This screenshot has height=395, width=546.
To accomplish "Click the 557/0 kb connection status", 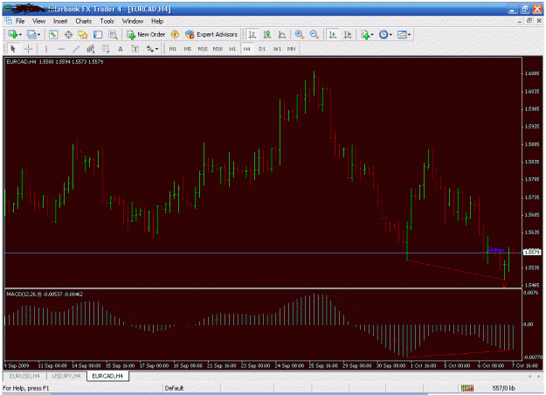I will pos(503,388).
